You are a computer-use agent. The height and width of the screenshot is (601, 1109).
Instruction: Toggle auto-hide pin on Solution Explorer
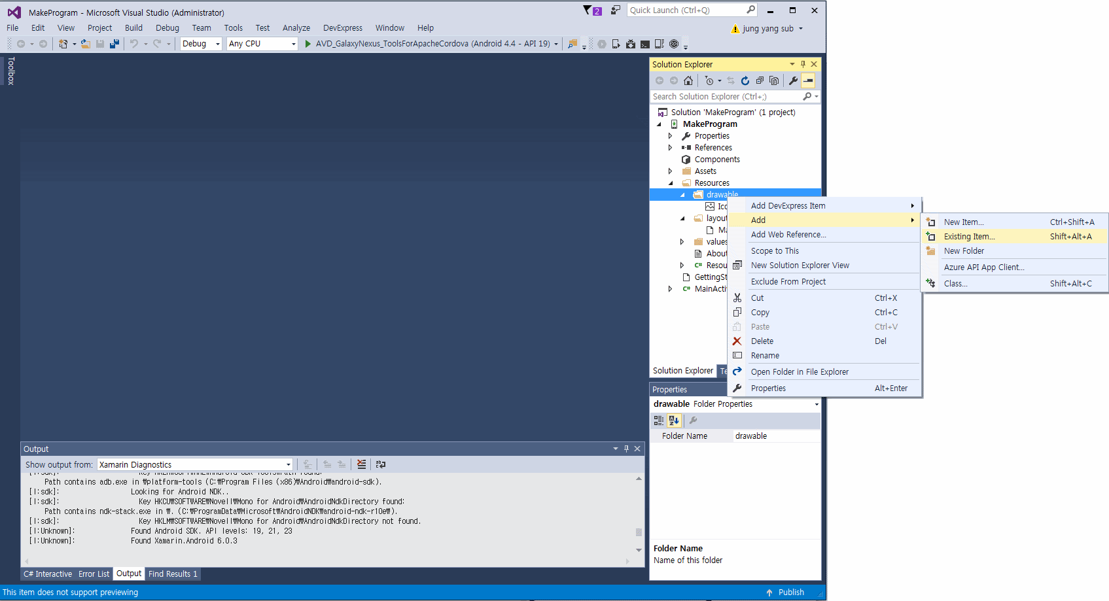click(803, 64)
